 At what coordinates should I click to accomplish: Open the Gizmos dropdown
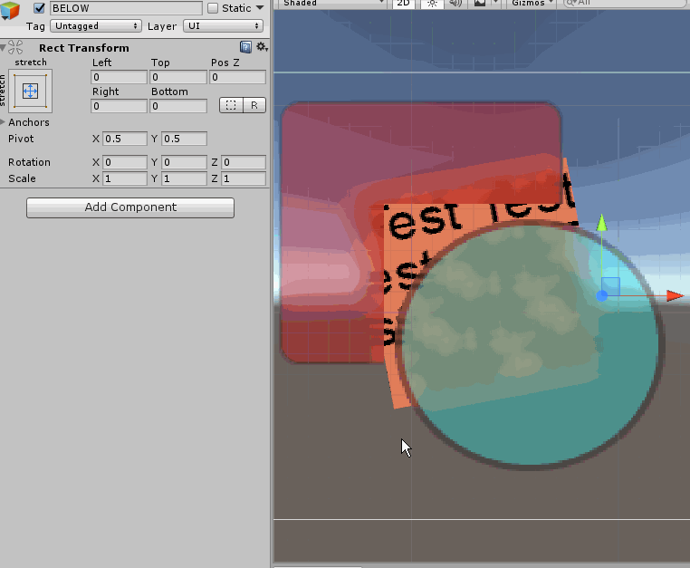tap(532, 3)
